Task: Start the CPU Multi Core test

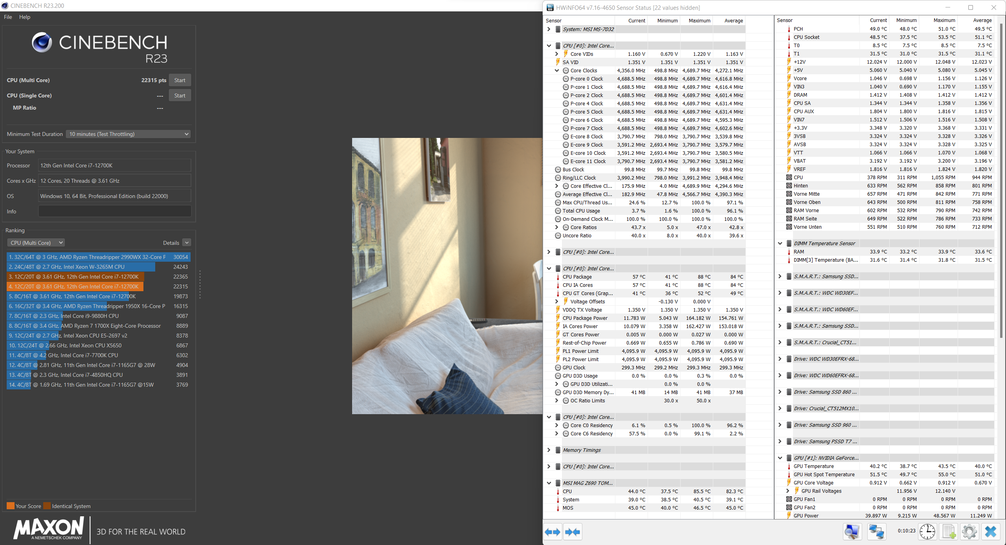Action: 180,80
